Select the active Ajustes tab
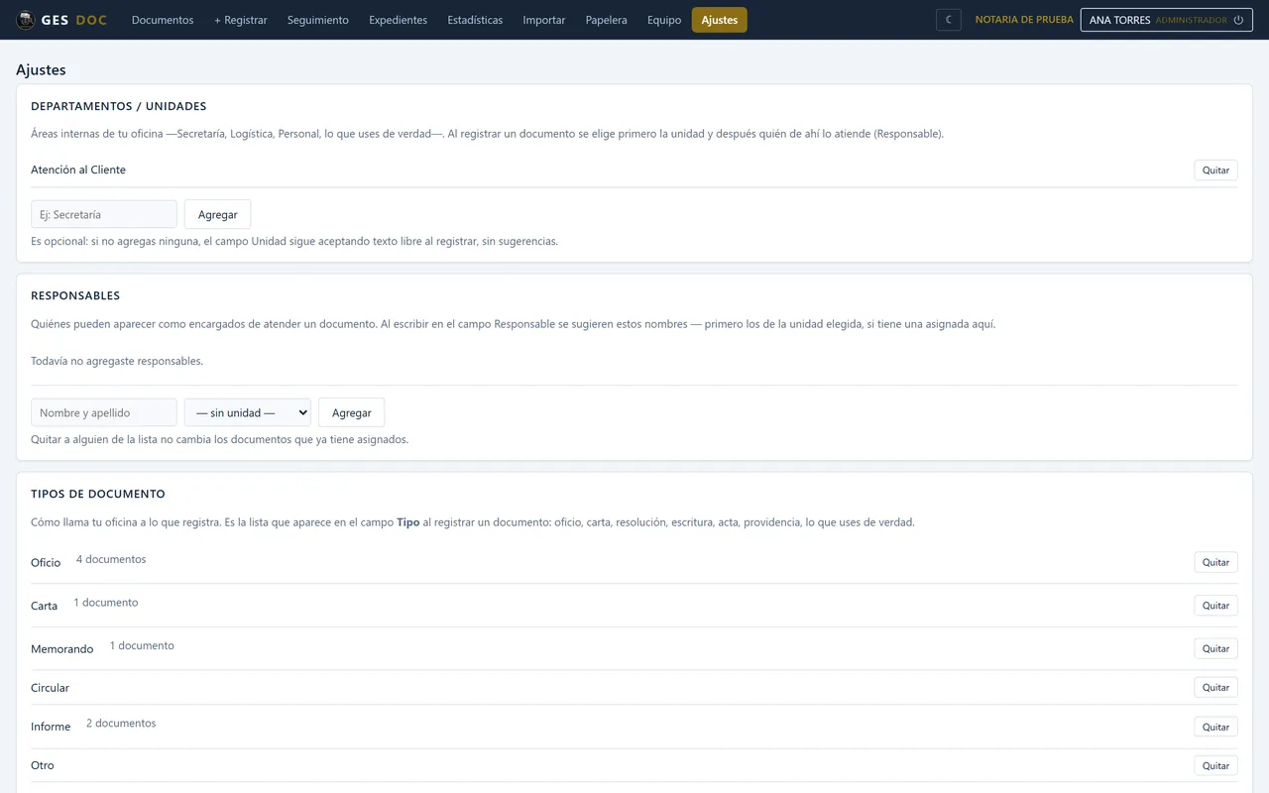Viewport: 1269px width, 793px height. pos(720,20)
